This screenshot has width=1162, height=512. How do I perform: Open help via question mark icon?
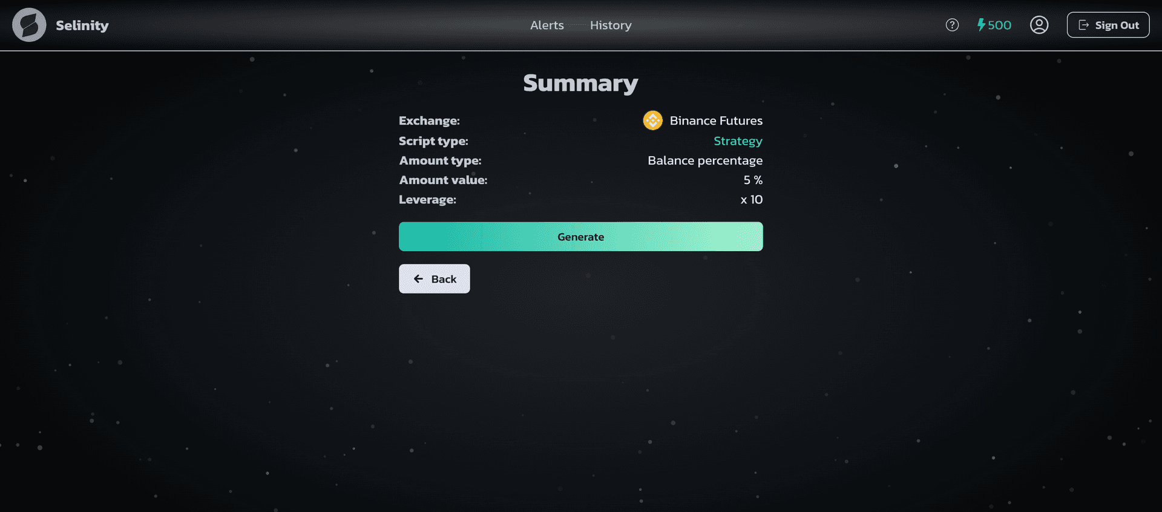pyautogui.click(x=952, y=25)
